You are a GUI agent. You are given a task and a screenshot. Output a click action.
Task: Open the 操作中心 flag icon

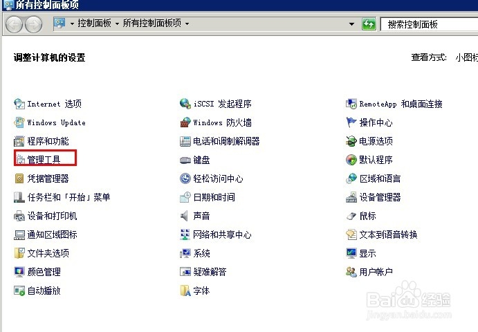[x=351, y=122]
